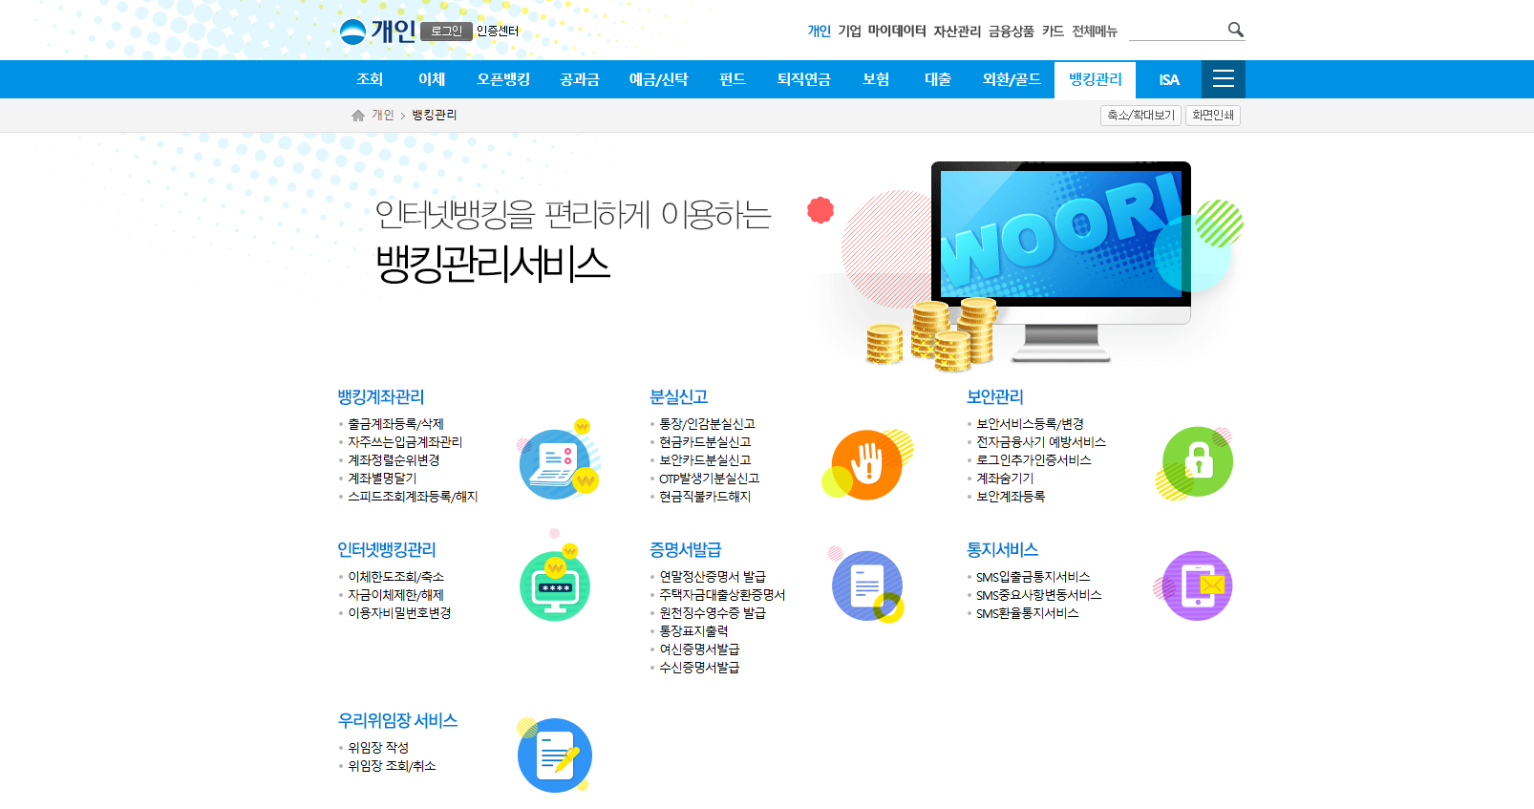Open the 통지서비스 section heading
Image resolution: width=1534 pixels, height=809 pixels.
(x=1003, y=550)
